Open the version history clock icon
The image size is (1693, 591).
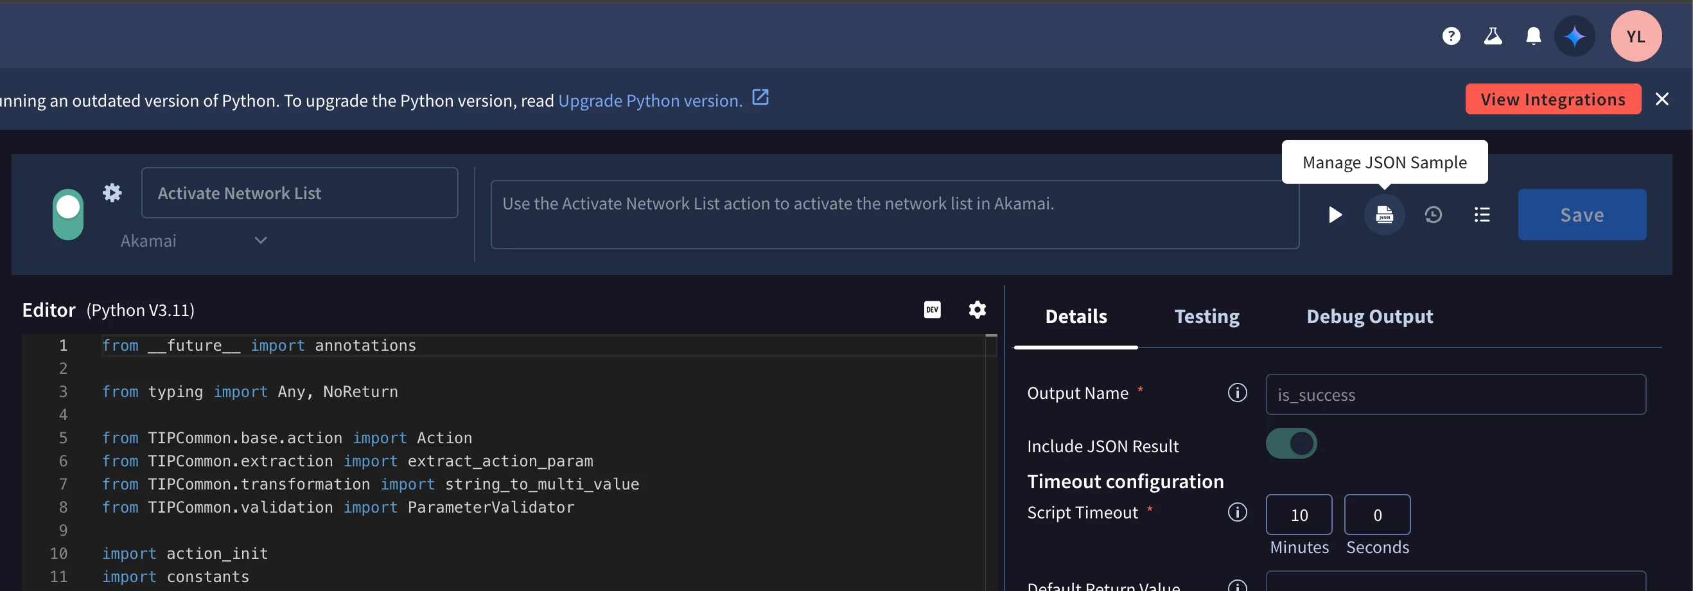point(1434,215)
